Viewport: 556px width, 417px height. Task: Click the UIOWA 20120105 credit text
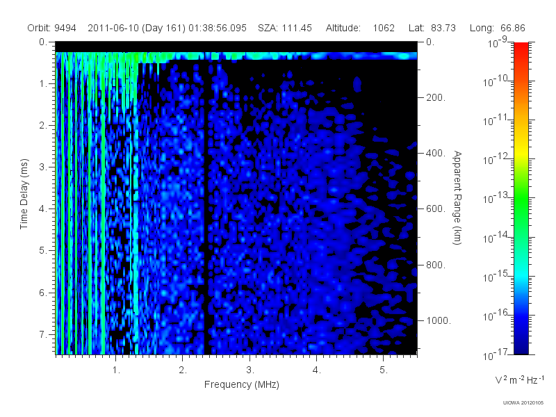523,402
